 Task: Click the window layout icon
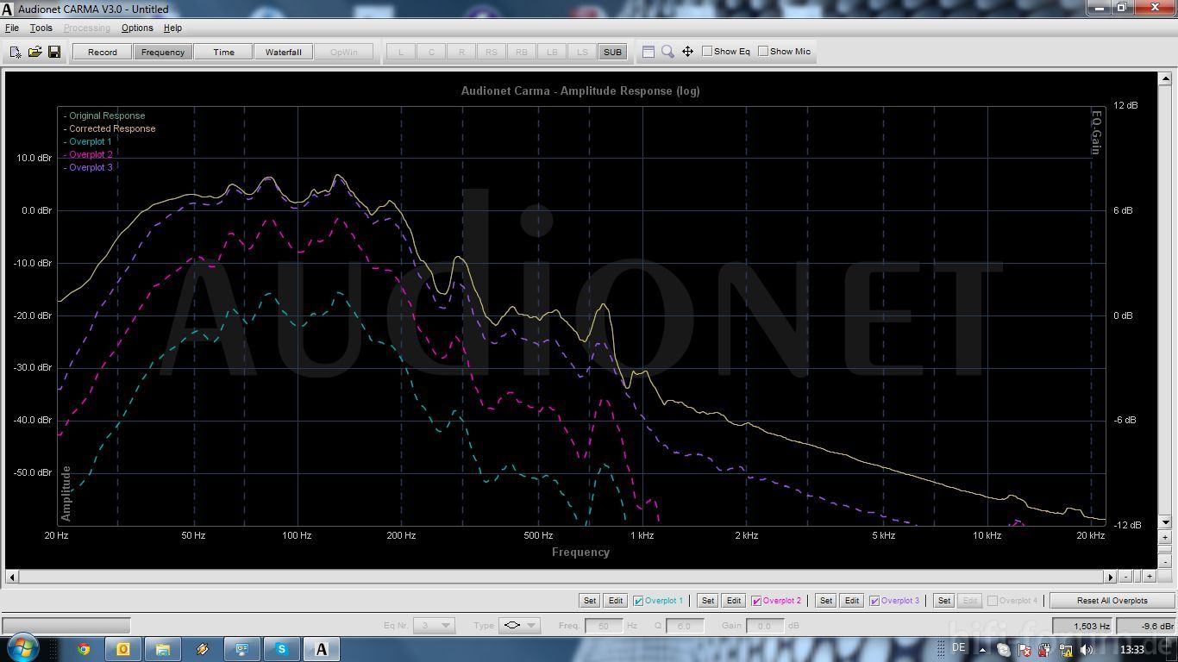649,52
